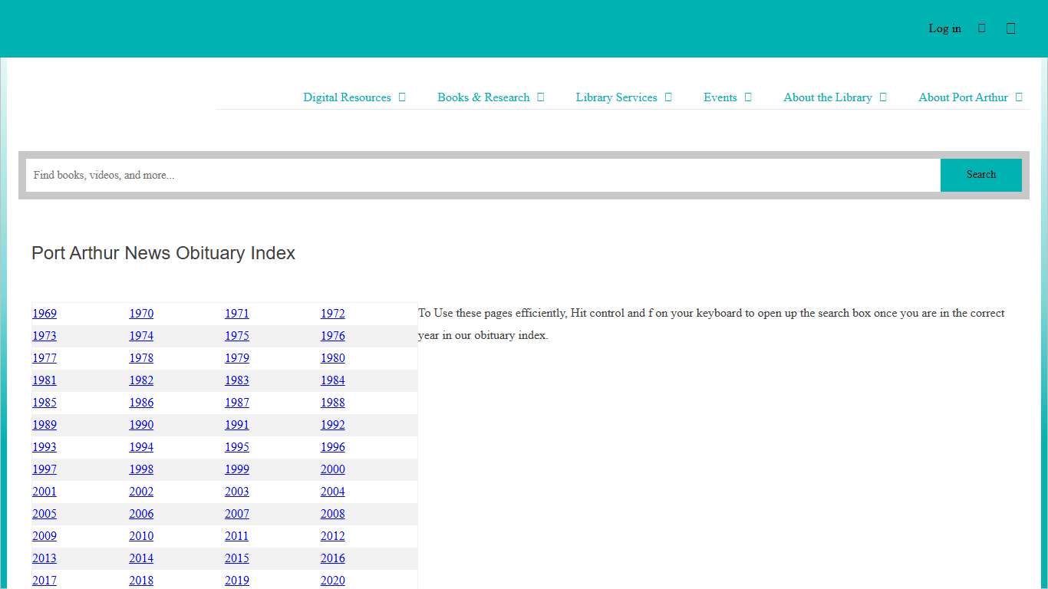View the 1975 obituary listings

pos(236,336)
